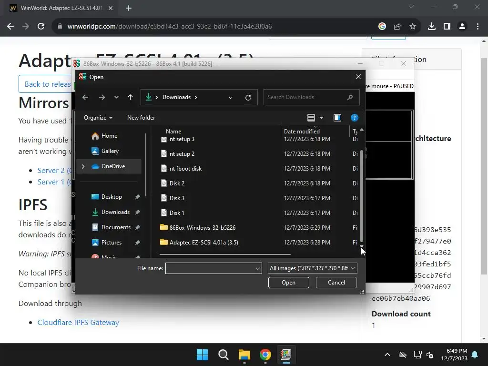Open dialog help icon

click(x=354, y=118)
